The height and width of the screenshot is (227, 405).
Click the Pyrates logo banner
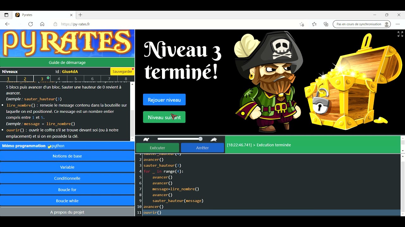tap(67, 44)
